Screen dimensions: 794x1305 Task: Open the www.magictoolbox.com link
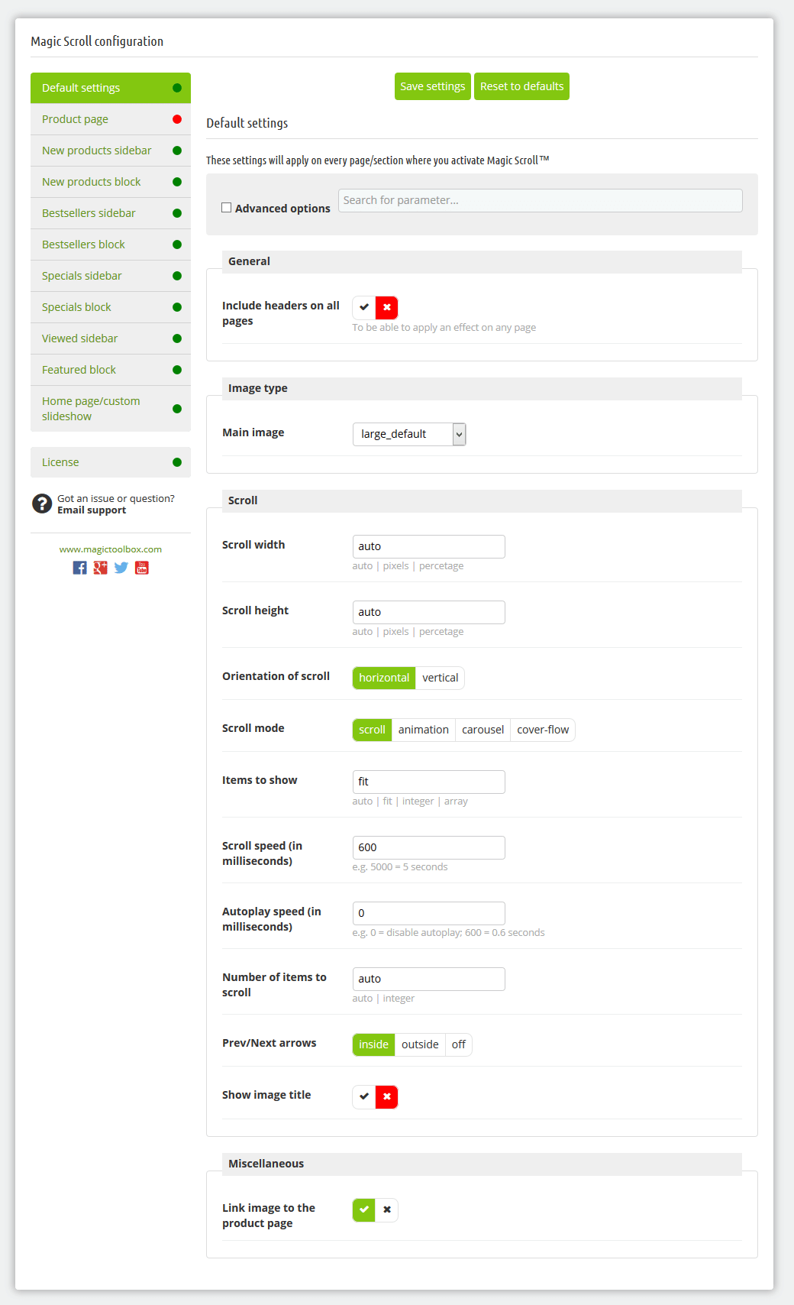click(x=111, y=549)
